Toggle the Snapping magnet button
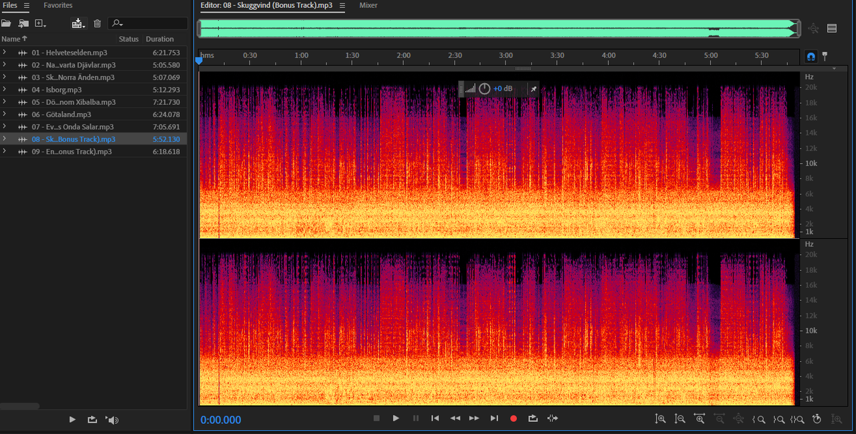This screenshot has width=856, height=434. [x=811, y=56]
